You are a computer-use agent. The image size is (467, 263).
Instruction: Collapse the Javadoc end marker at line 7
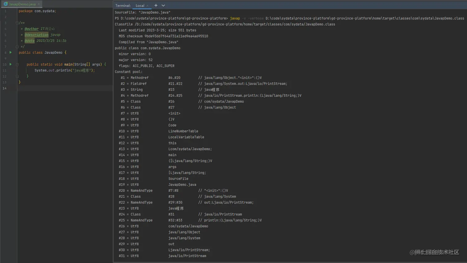pos(17,47)
